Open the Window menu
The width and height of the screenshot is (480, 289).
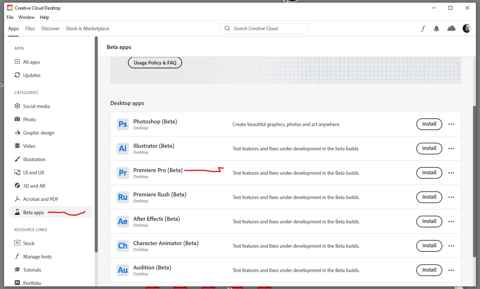(x=27, y=17)
